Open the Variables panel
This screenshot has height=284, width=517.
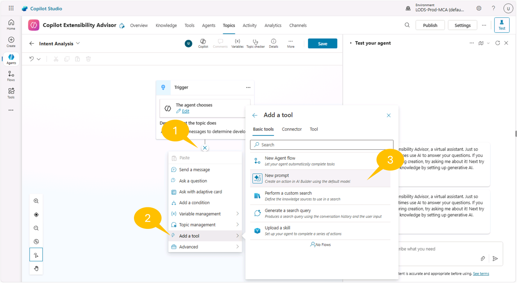click(237, 44)
